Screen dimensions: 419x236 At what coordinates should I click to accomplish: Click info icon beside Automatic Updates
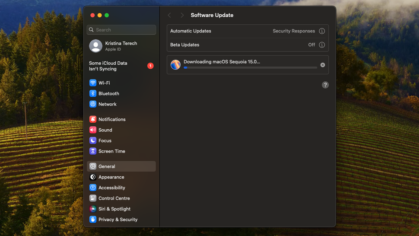[x=322, y=31]
